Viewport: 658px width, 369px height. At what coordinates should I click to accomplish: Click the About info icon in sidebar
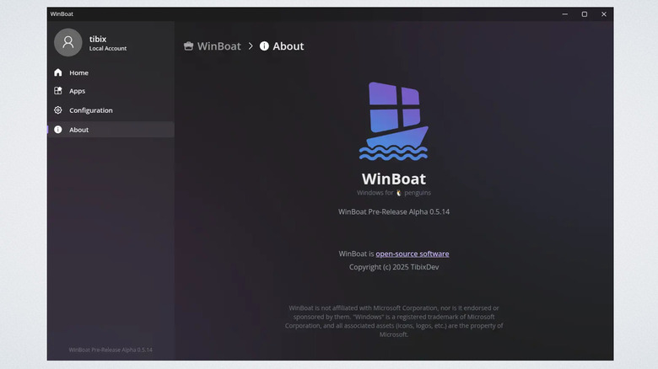pos(58,130)
